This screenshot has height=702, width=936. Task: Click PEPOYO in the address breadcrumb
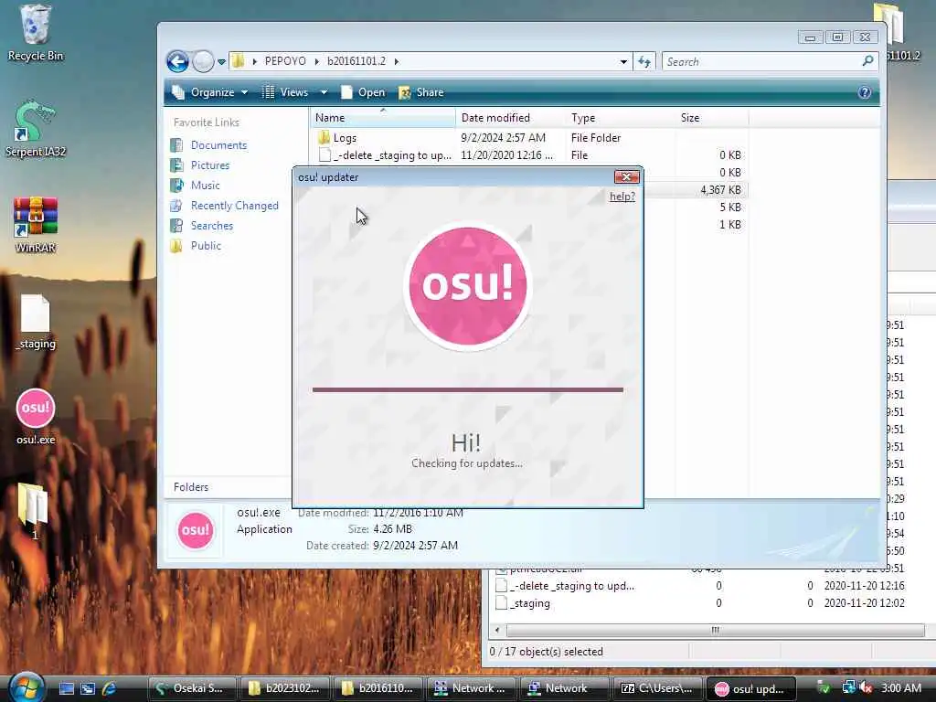point(285,61)
